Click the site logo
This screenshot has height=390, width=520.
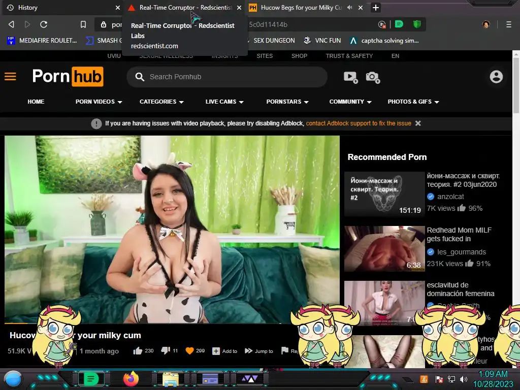tap(68, 77)
